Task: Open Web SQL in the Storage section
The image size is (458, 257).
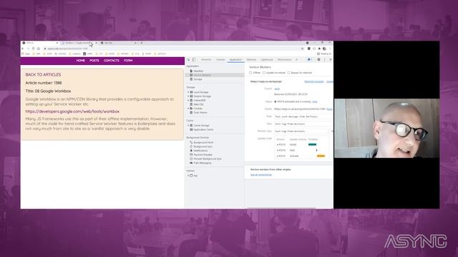Action: point(199,104)
